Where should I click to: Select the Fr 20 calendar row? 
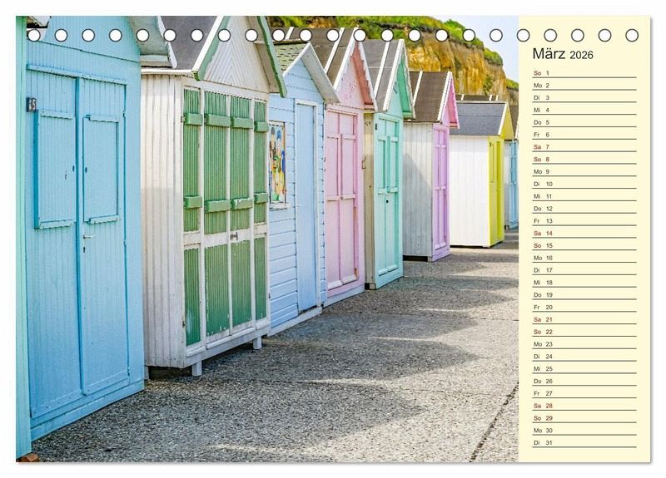[x=584, y=307]
